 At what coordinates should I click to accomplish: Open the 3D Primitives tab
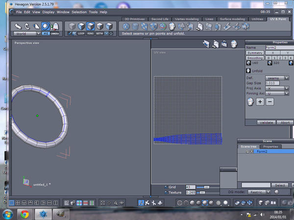click(135, 19)
